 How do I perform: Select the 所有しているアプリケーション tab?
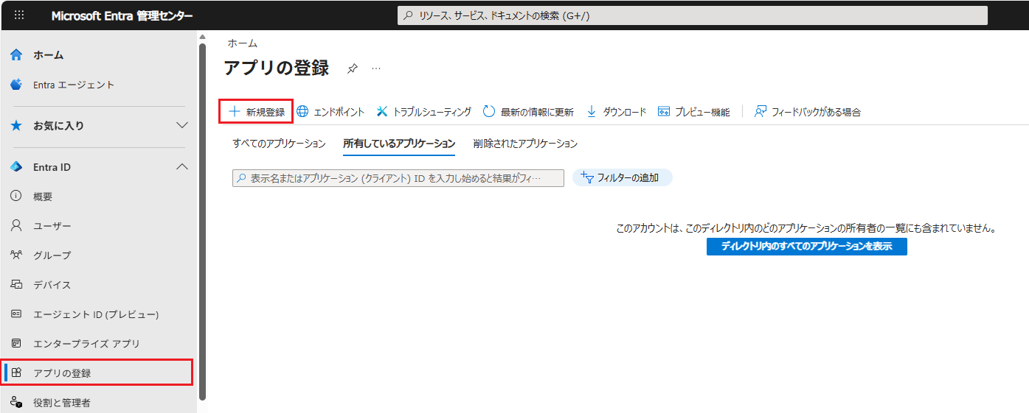pos(399,144)
